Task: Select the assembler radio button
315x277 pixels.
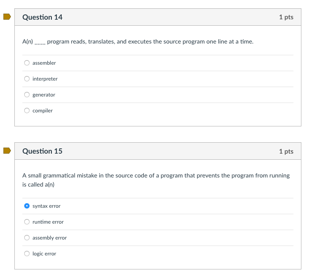Action: [27, 63]
